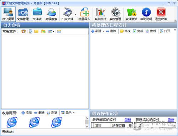Browse favorite webpage with 浏览

tap(52, 113)
